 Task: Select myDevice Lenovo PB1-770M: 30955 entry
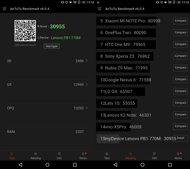click(x=138, y=138)
